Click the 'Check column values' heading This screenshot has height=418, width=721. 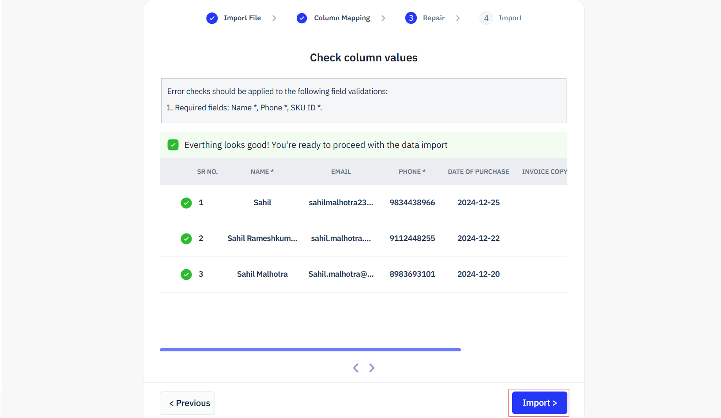tap(364, 58)
